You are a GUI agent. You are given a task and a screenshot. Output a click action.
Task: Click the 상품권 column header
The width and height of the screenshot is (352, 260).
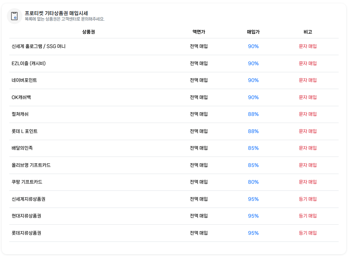tap(89, 32)
